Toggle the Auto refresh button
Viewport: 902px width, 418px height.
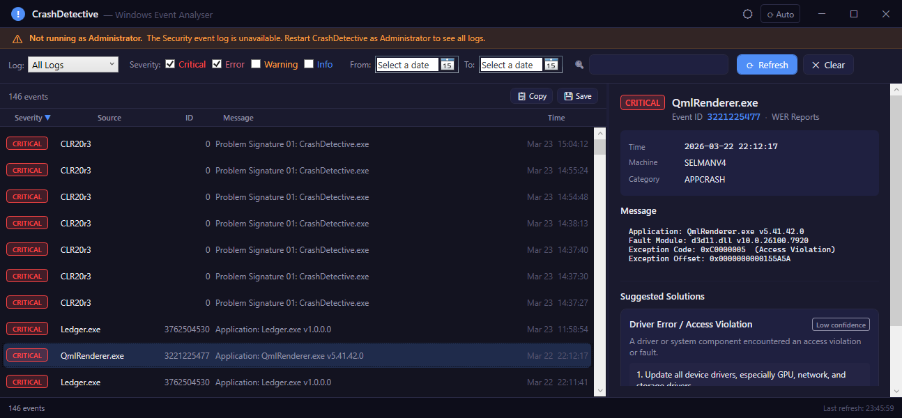pos(780,14)
